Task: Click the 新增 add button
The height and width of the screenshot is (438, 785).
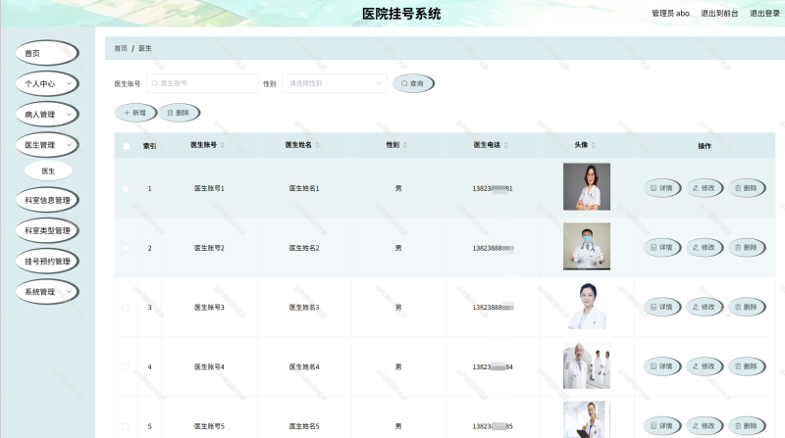Action: (135, 113)
